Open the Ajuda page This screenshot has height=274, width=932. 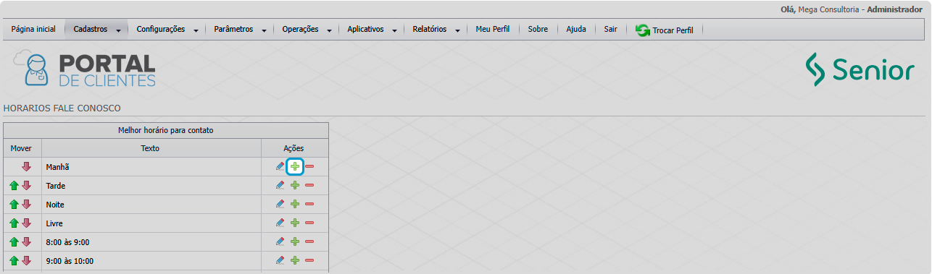pyautogui.click(x=576, y=30)
